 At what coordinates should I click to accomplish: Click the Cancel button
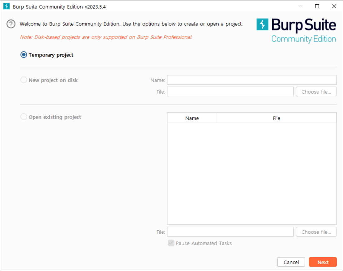click(x=291, y=262)
